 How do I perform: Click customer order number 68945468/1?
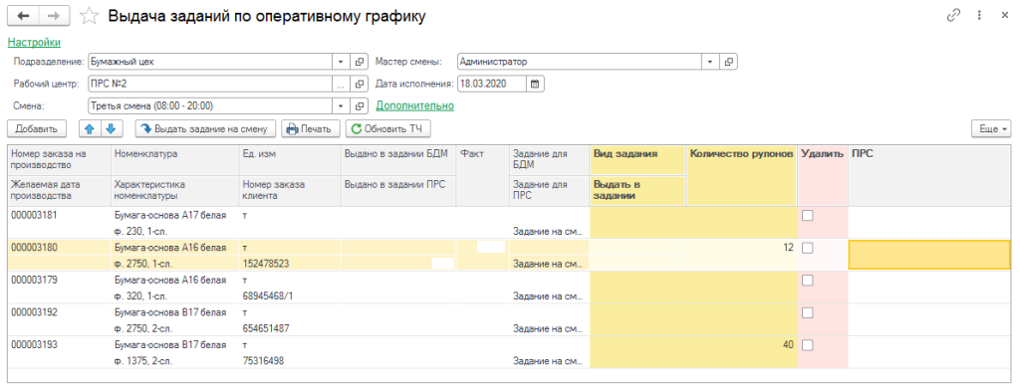click(x=267, y=296)
